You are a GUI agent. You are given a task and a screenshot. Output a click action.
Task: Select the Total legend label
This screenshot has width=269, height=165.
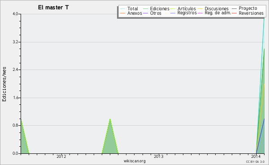(133, 8)
